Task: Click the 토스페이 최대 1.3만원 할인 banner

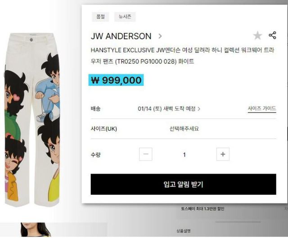Action: point(202,209)
